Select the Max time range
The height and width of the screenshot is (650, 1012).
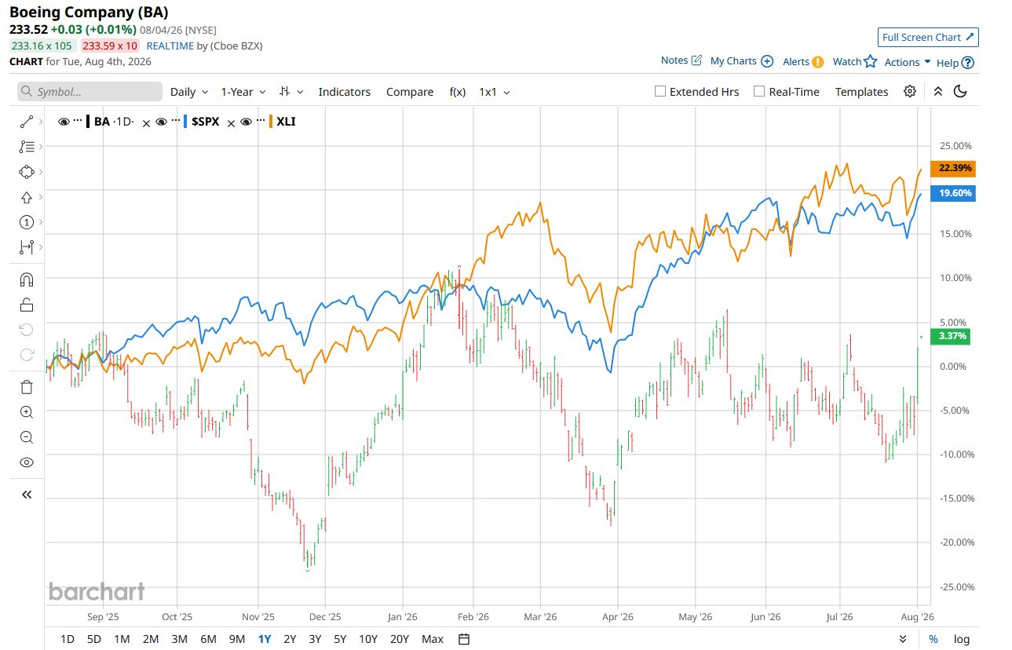click(433, 639)
